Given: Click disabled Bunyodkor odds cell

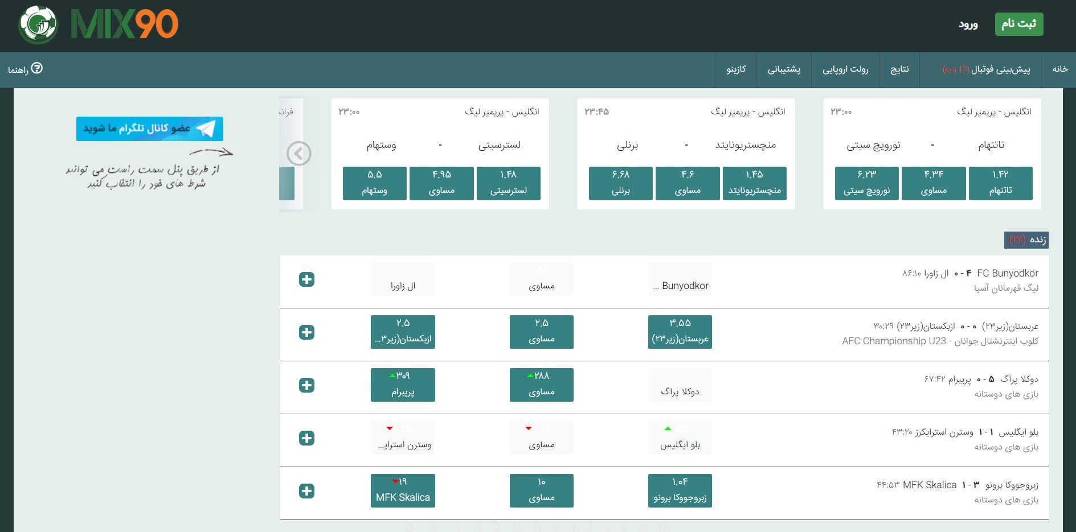Looking at the screenshot, I should [x=680, y=279].
